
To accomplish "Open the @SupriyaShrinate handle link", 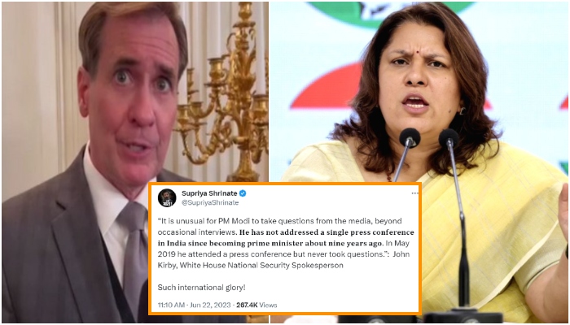I will 210,203.
